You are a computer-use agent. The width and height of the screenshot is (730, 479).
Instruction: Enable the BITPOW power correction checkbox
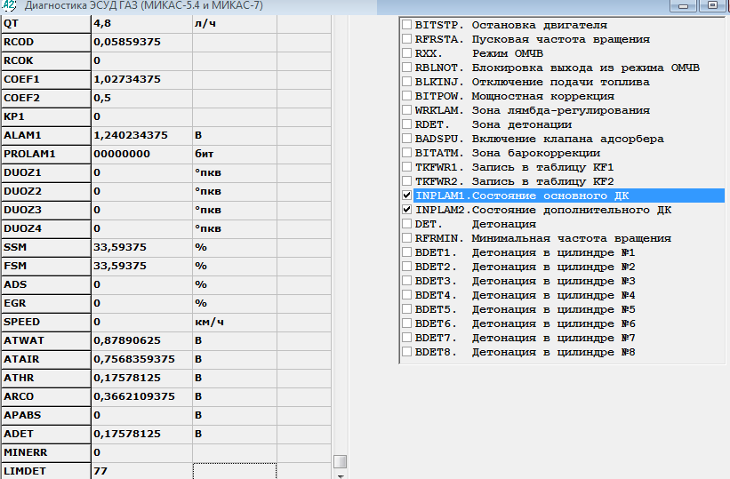407,96
